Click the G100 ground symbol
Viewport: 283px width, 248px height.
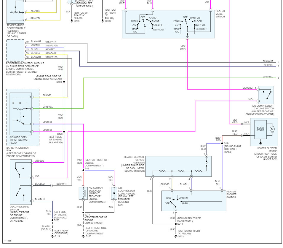tap(83, 236)
